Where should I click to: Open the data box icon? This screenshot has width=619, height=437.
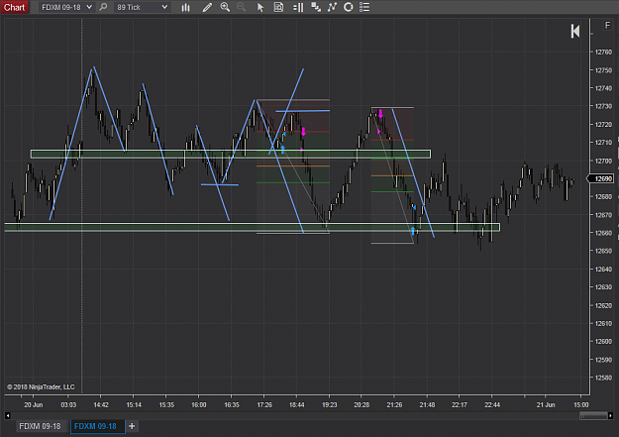click(278, 7)
